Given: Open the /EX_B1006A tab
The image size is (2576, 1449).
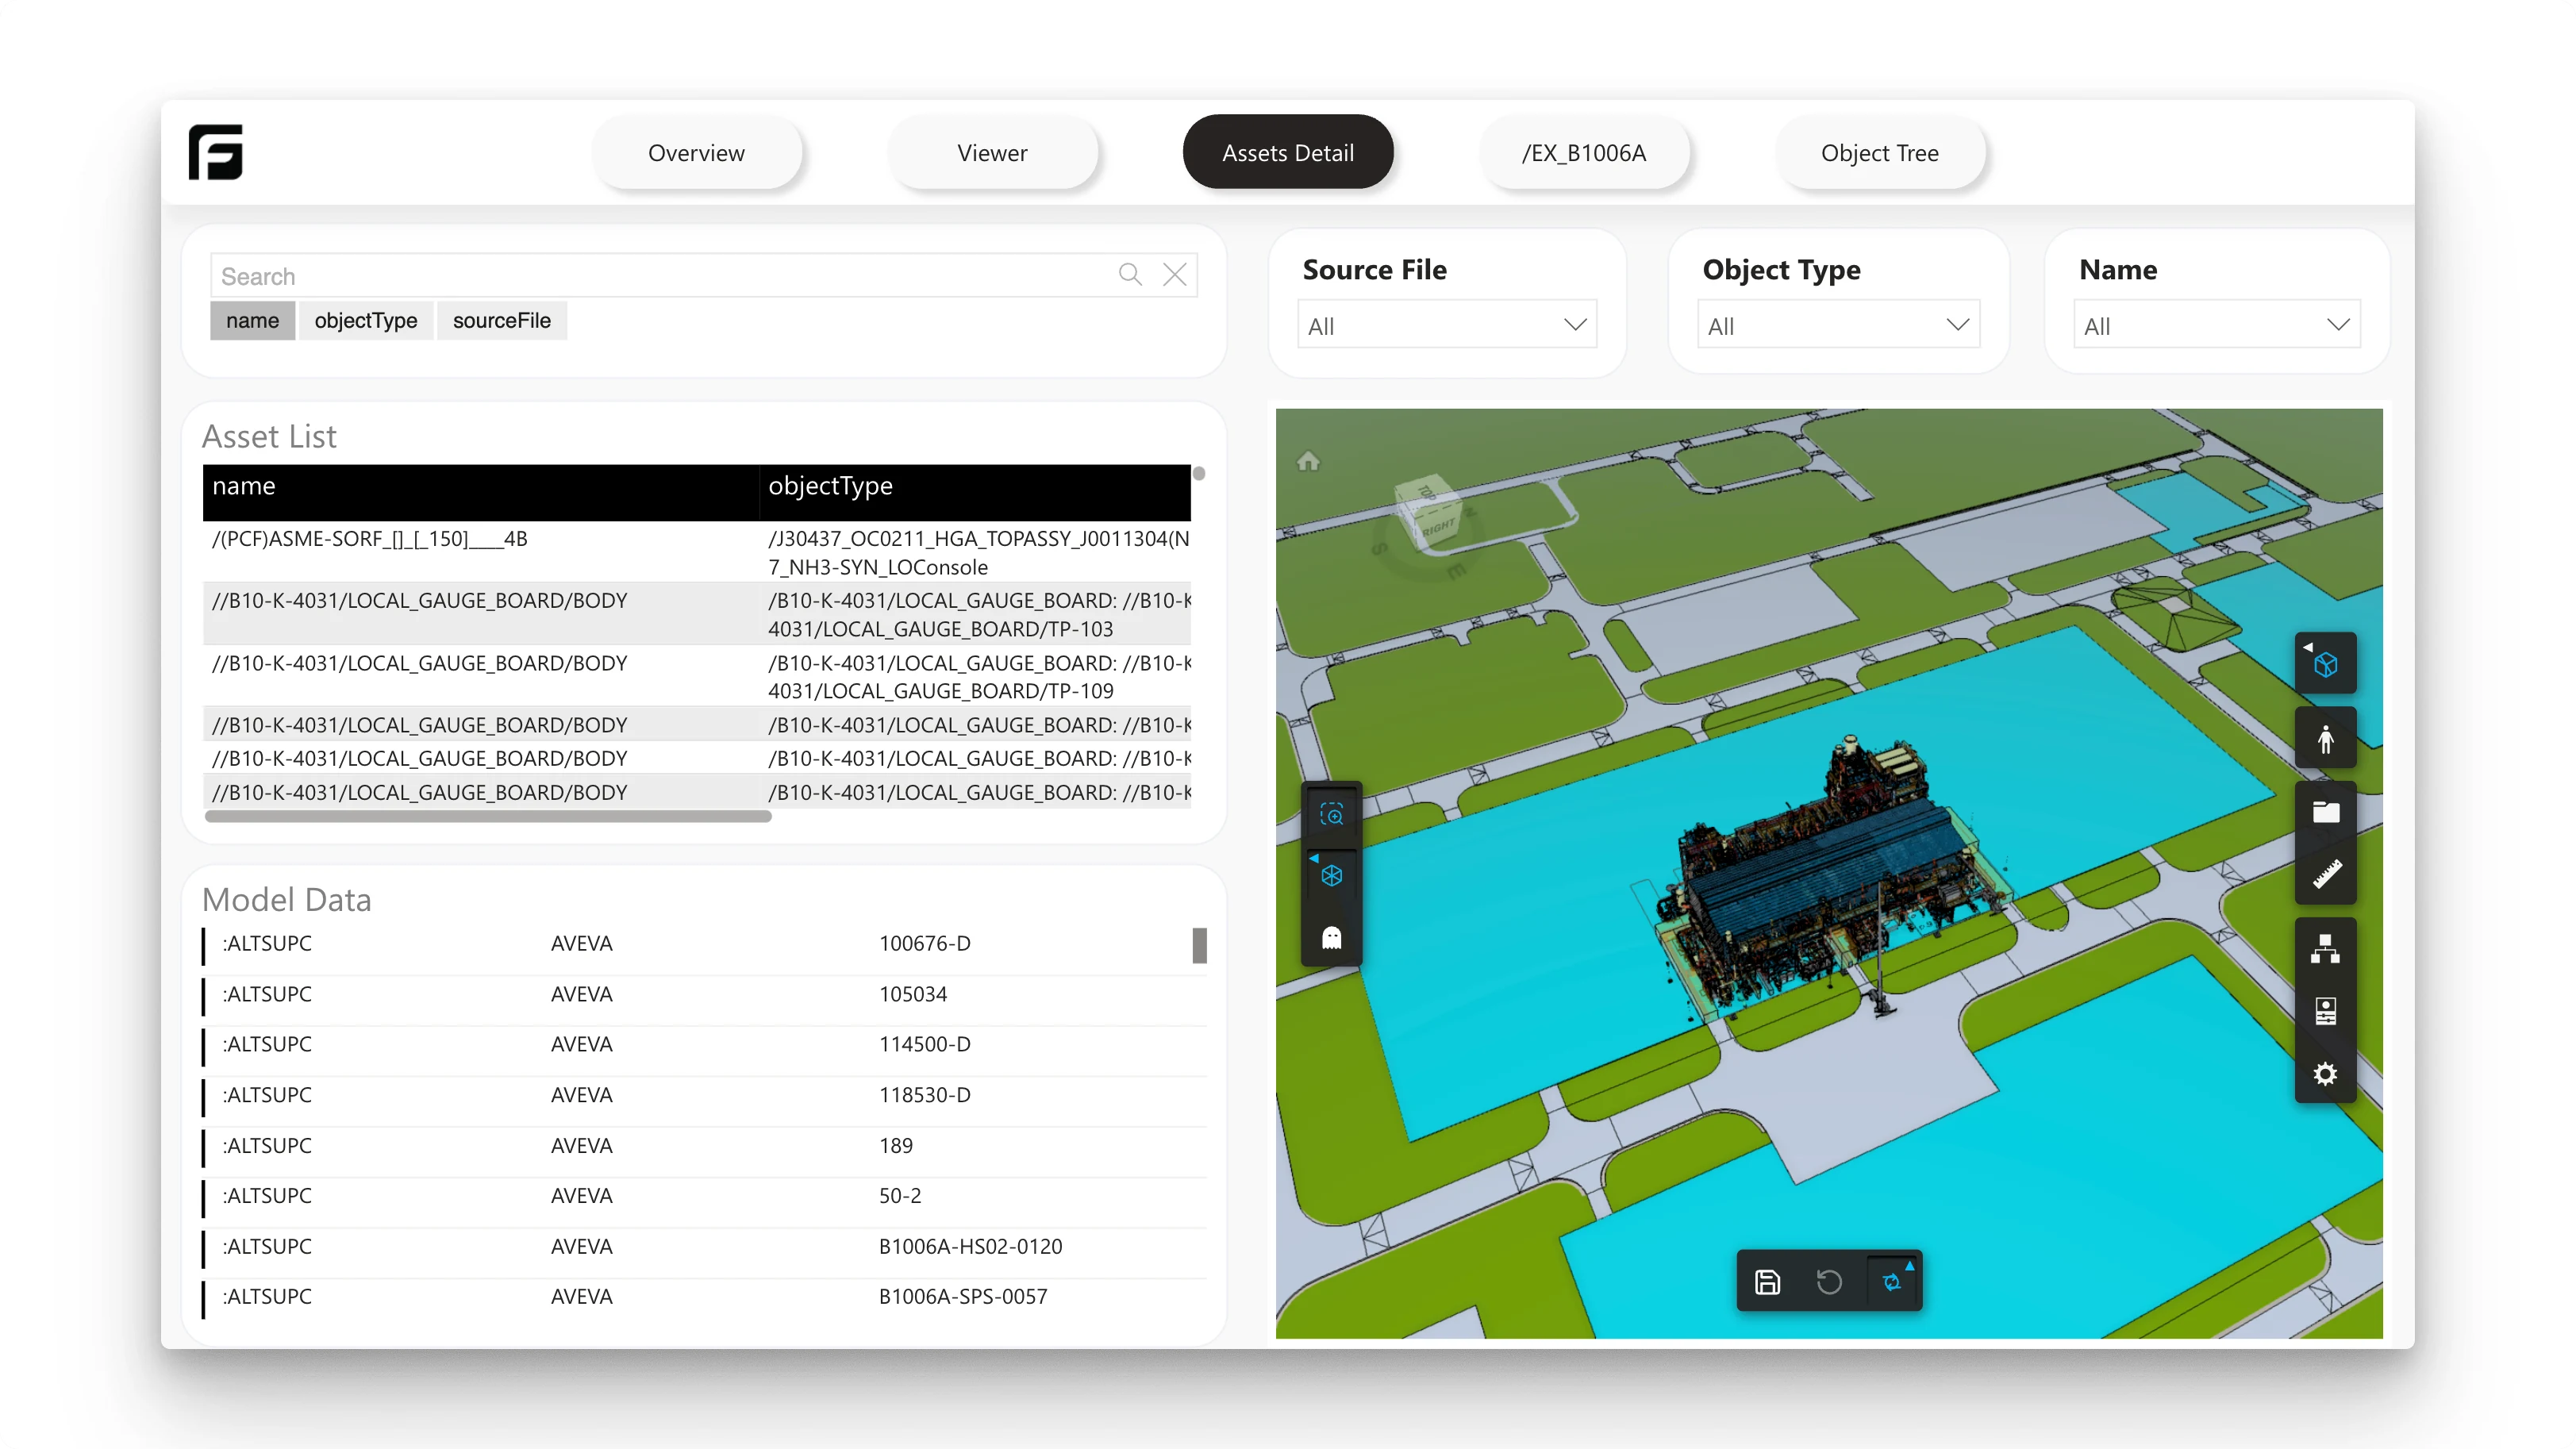Looking at the screenshot, I should click(x=1584, y=153).
